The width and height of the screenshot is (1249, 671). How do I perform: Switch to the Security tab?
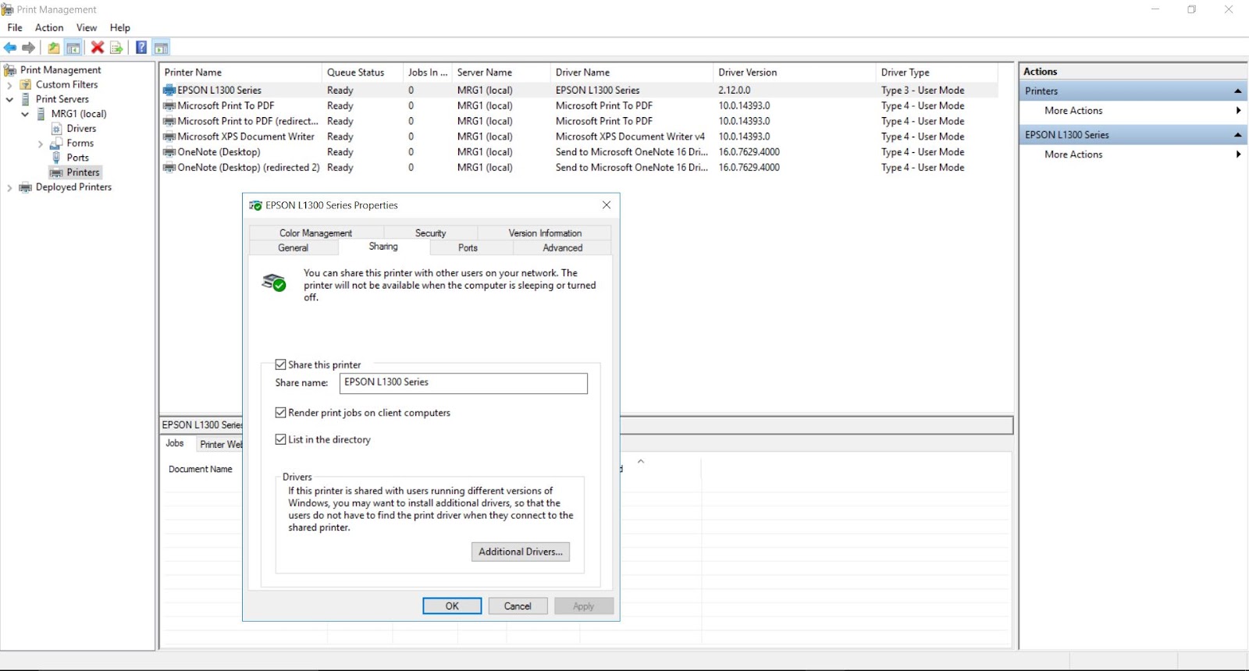point(430,233)
